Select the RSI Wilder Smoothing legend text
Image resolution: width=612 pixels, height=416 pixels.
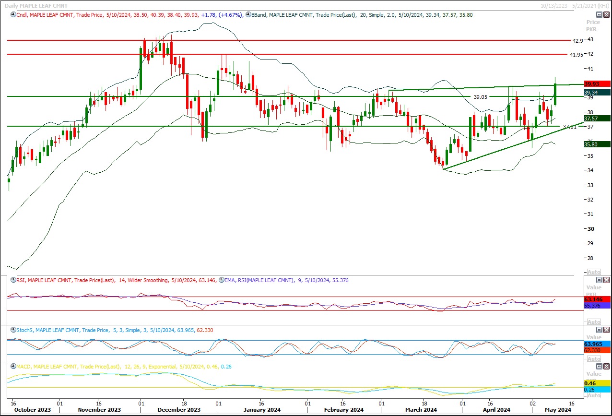[x=116, y=280]
